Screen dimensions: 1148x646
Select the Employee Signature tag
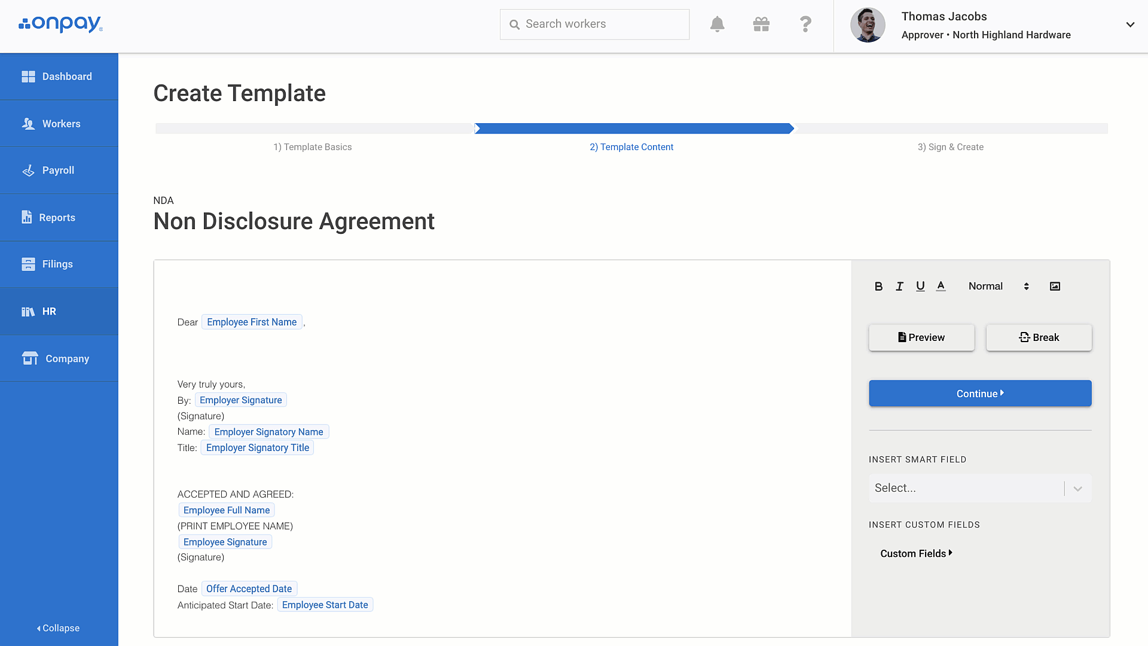pos(225,542)
